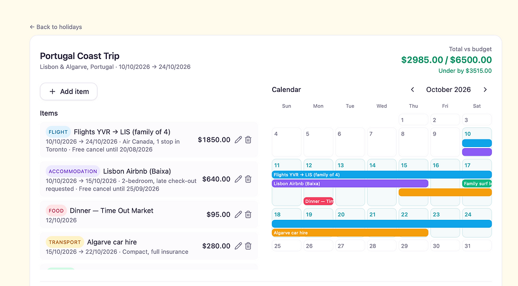Select the FLIGHT category tag
Image resolution: width=518 pixels, height=286 pixels.
pos(58,132)
